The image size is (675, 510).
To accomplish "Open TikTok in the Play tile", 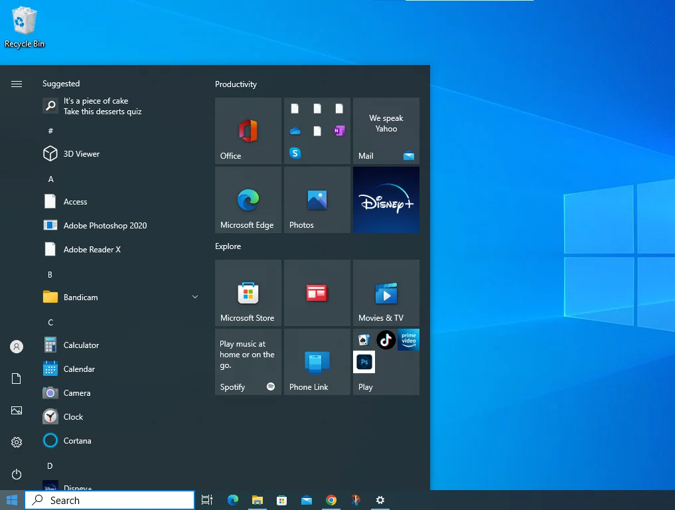I will [x=386, y=340].
